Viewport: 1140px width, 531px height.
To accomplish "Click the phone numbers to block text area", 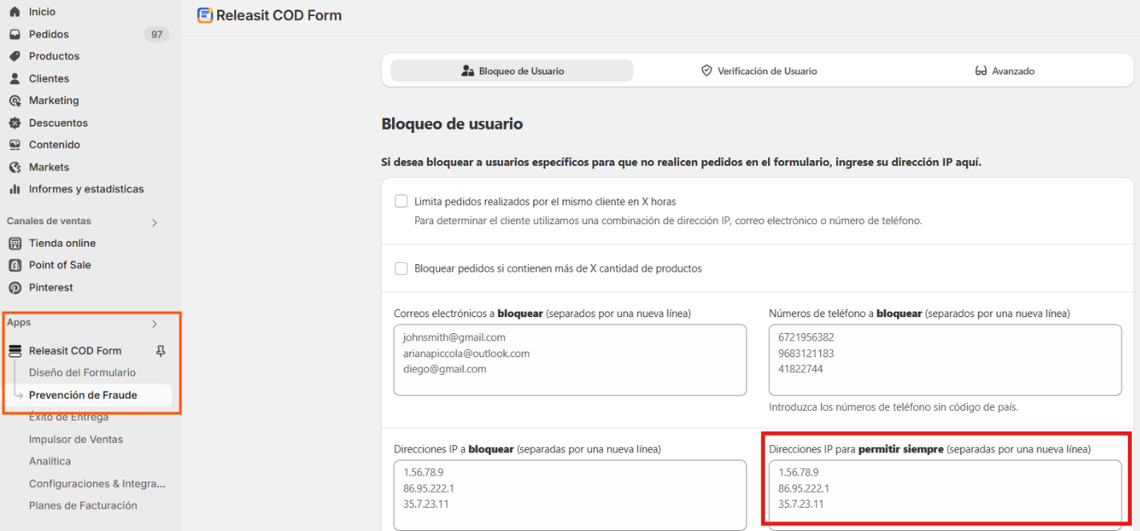I will [945, 360].
